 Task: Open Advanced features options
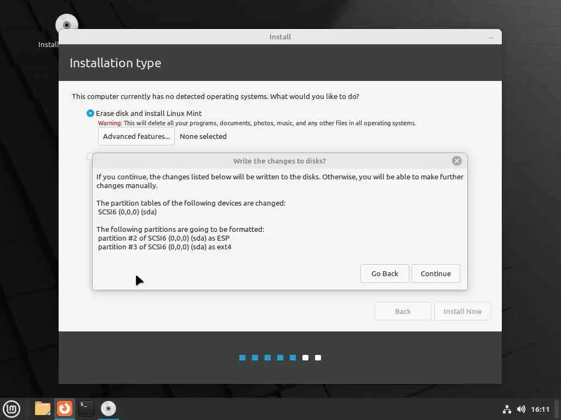point(136,136)
